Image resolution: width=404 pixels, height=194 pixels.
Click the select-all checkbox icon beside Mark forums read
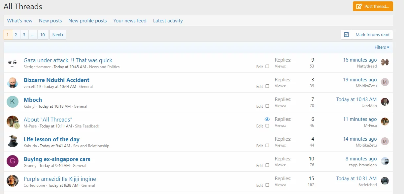click(x=346, y=35)
